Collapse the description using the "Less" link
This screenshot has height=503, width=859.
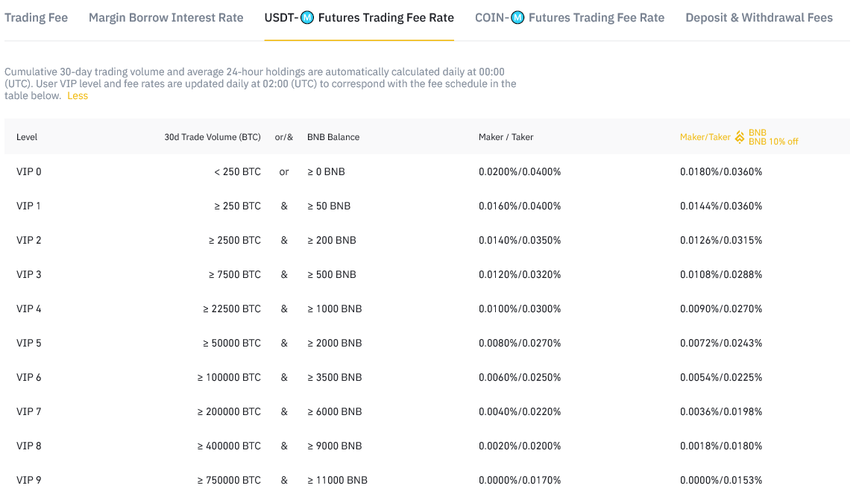pos(77,95)
